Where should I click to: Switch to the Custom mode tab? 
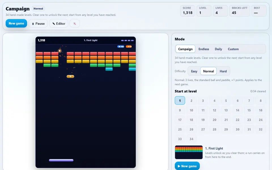click(x=233, y=49)
